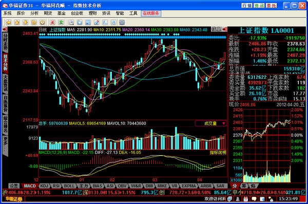The height and width of the screenshot is (204, 308).
Task: Click the calendar icon in status bar
Action: (246, 199)
